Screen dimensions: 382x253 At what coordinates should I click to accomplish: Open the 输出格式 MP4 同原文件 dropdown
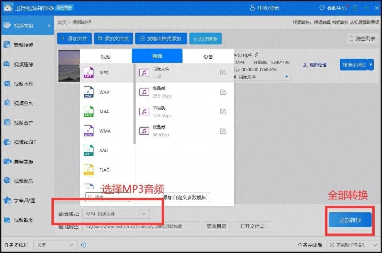(x=116, y=214)
